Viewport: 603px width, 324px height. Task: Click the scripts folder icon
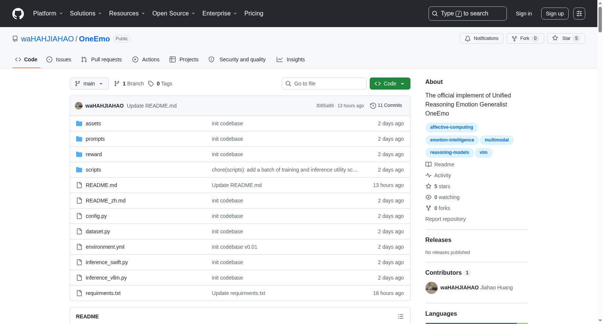pyautogui.click(x=79, y=170)
